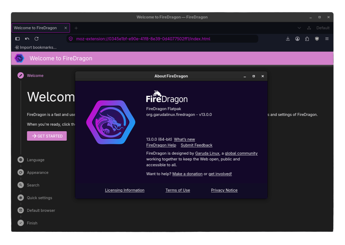Go to the Welcome step label
This screenshot has width=345, height=245.
[35, 76]
